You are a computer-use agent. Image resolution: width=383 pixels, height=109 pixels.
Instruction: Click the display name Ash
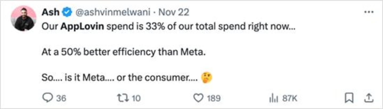tap(51, 12)
